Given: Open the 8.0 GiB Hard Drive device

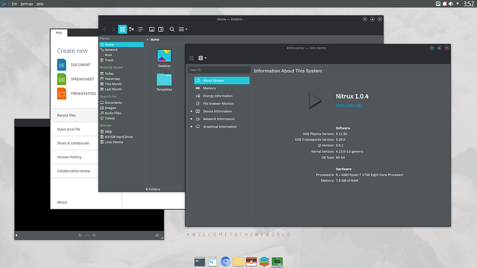Looking at the screenshot, I should click(x=122, y=137).
